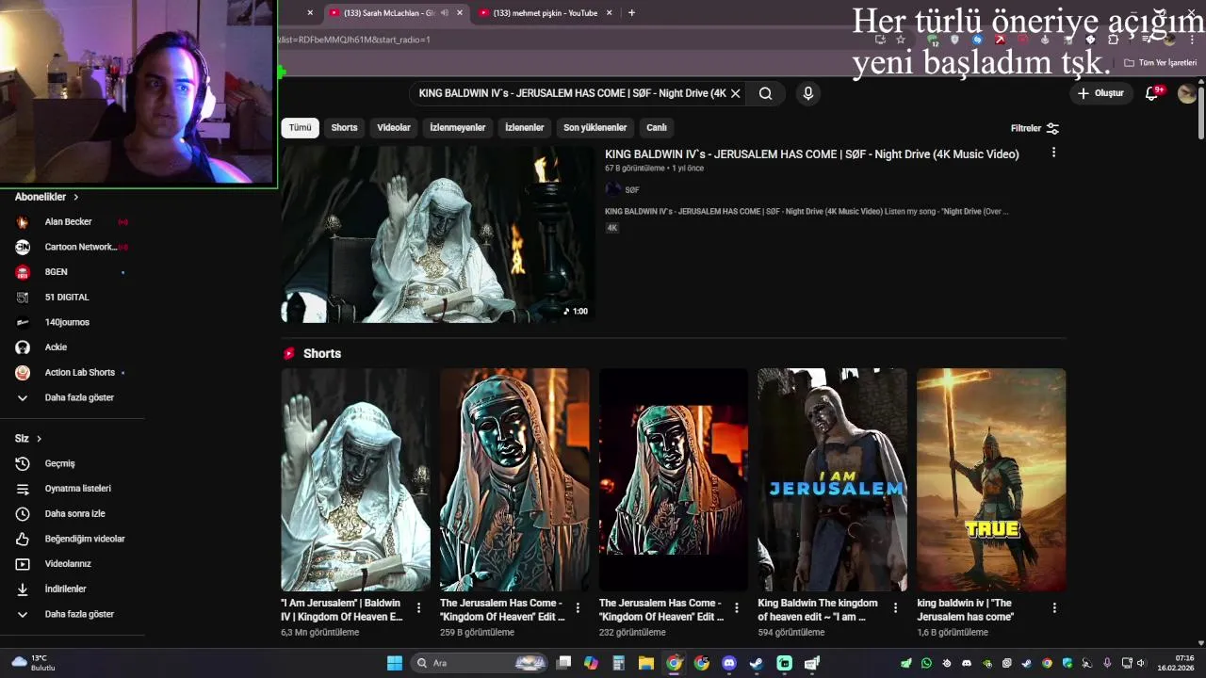Select the Canlı filter chip

(657, 127)
